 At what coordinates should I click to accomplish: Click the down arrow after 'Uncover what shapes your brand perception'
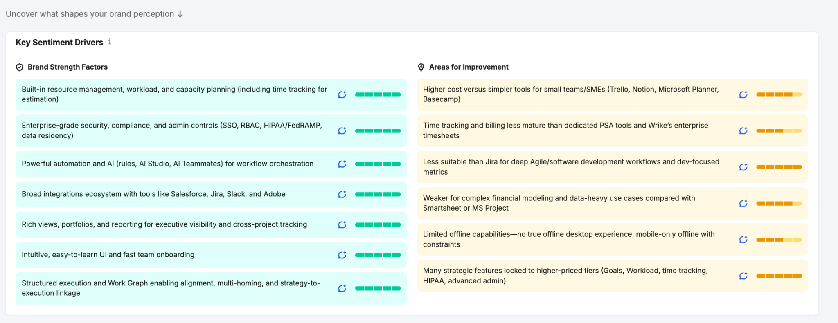(x=180, y=14)
